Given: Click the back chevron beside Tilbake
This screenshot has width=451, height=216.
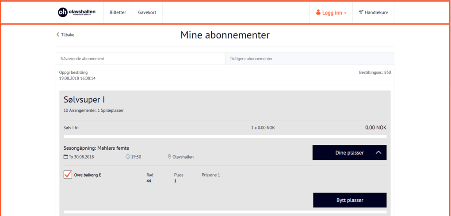Looking at the screenshot, I should [x=57, y=35].
